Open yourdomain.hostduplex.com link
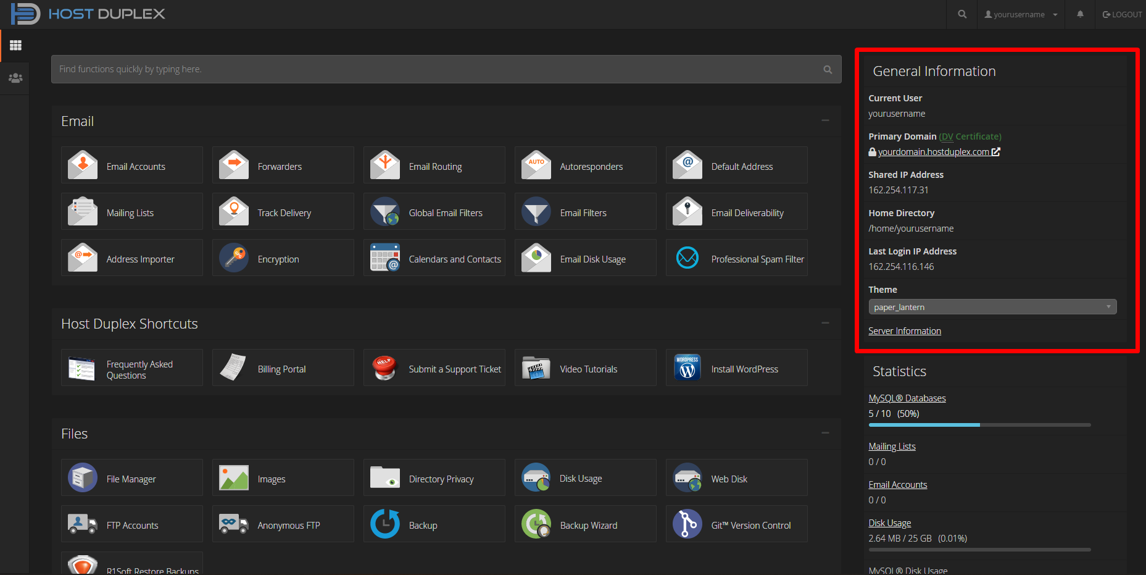The image size is (1146, 575). pos(939,152)
